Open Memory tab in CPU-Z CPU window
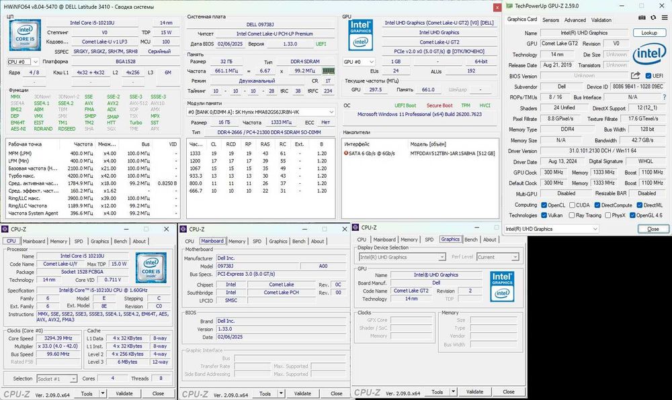Viewport: 672px width, 400px height. pyautogui.click(x=58, y=242)
